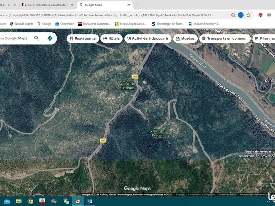
Task: Click the lower D66 road marker
Action: (103, 141)
